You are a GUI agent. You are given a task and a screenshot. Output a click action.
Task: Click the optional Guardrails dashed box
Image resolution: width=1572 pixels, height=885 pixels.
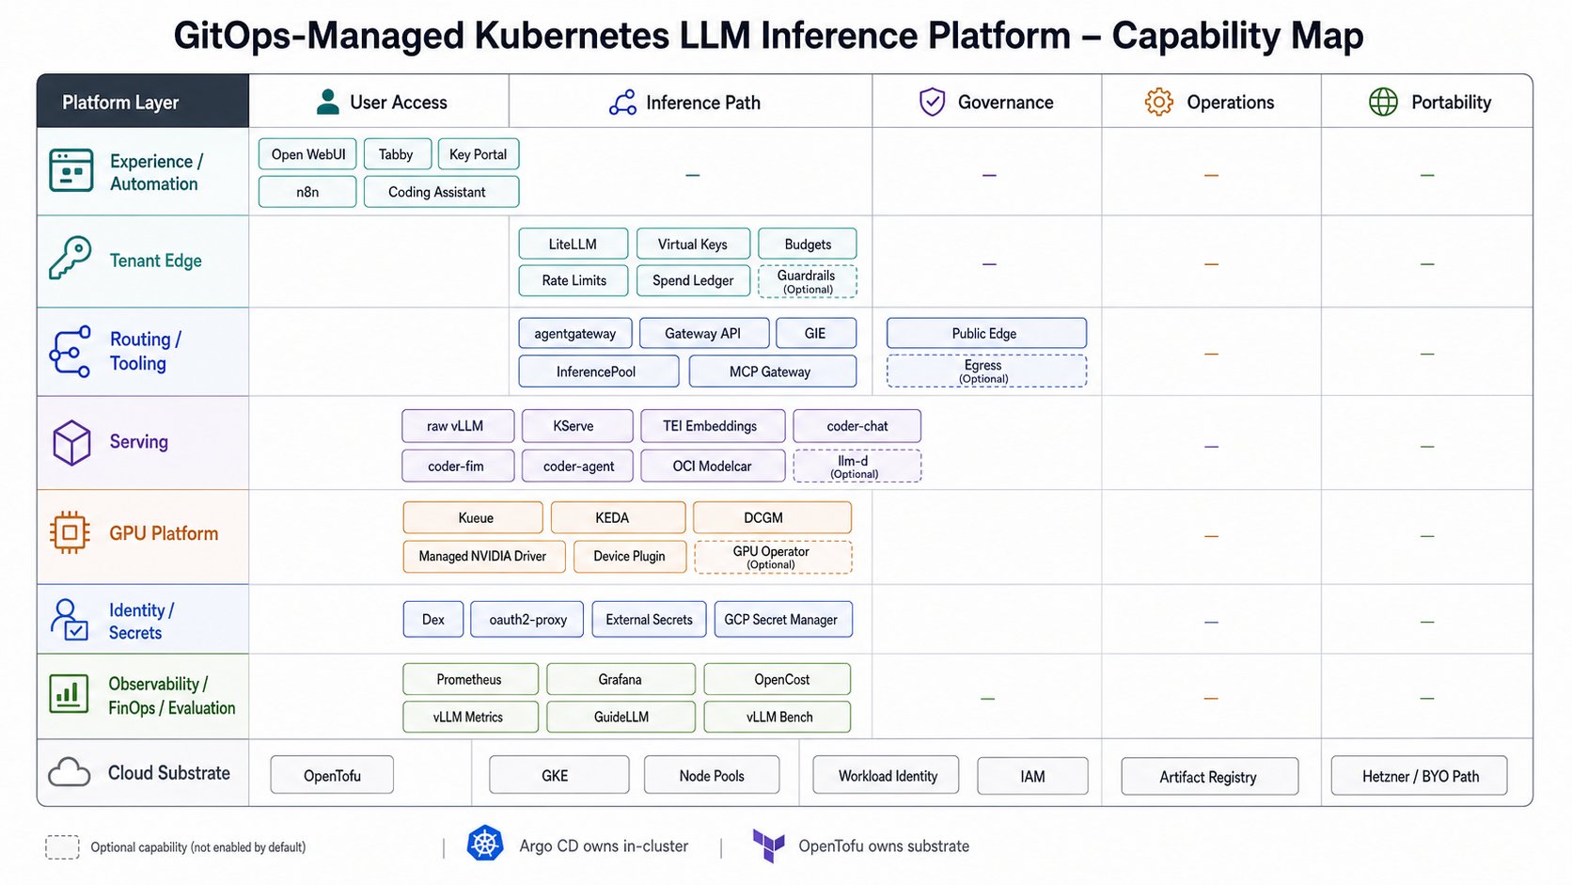click(x=808, y=281)
